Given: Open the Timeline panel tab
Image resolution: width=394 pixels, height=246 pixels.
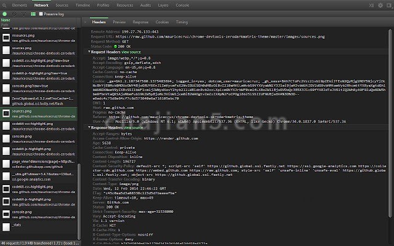Looking at the screenshot, I should click(x=83, y=4).
